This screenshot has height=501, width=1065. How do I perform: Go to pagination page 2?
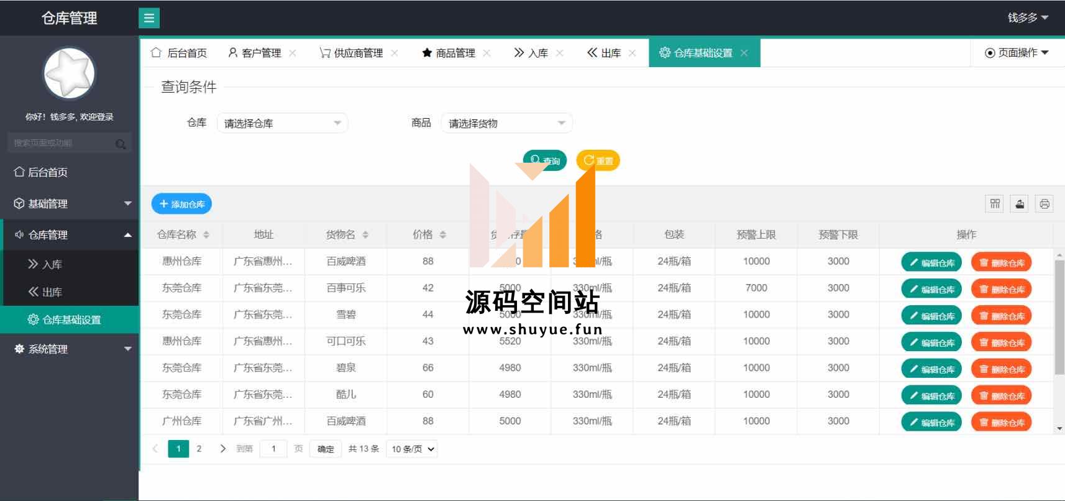point(199,449)
